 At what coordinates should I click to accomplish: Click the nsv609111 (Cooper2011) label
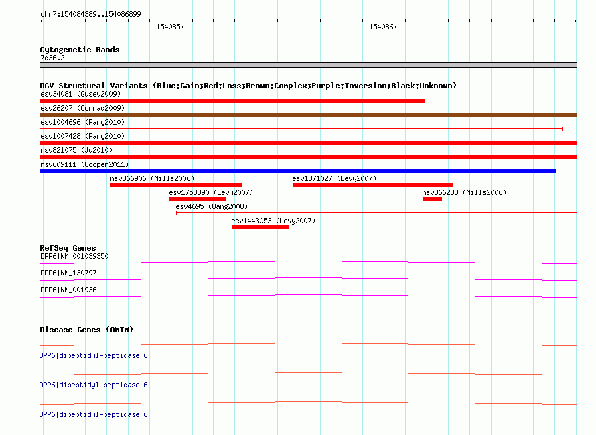84,164
